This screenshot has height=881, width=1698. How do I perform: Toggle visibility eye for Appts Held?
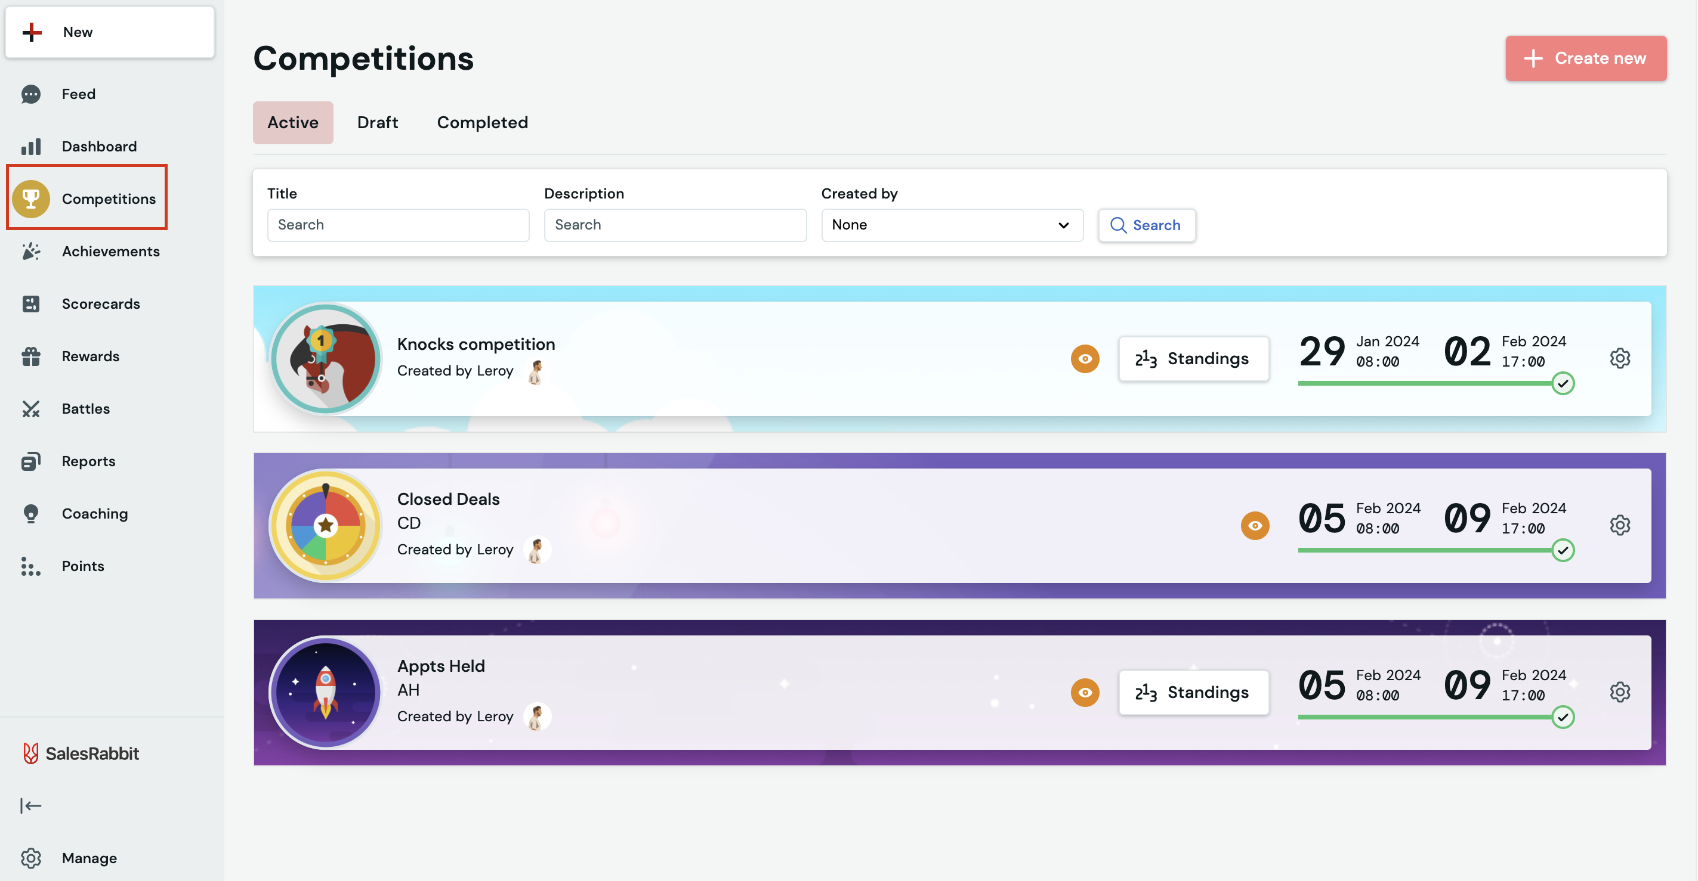pyautogui.click(x=1085, y=693)
